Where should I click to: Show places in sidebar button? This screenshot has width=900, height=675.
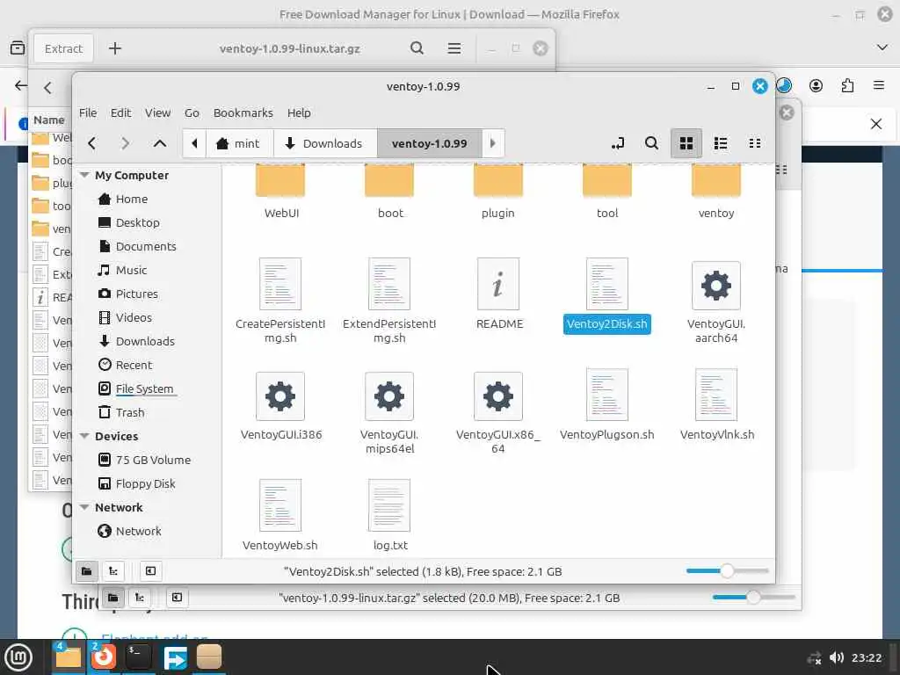pyautogui.click(x=87, y=571)
